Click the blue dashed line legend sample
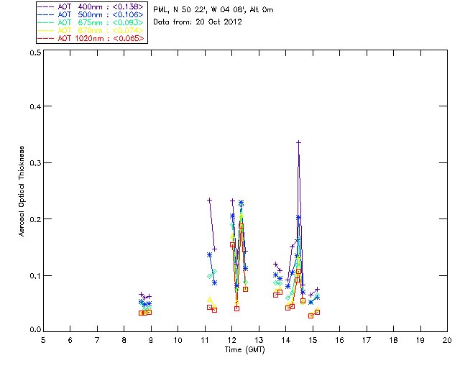 click(x=46, y=14)
